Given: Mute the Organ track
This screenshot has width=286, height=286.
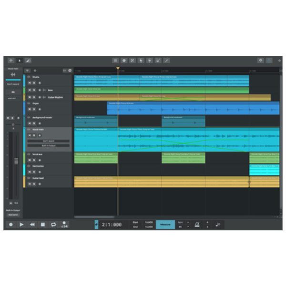Looking at the screenshot, I should (30, 109).
